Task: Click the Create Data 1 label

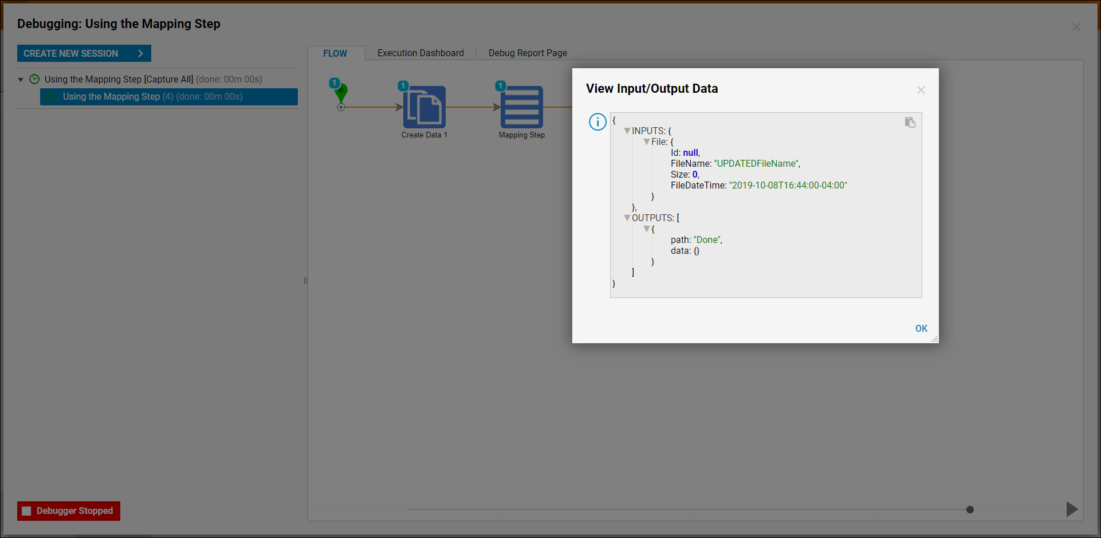Action: (424, 135)
